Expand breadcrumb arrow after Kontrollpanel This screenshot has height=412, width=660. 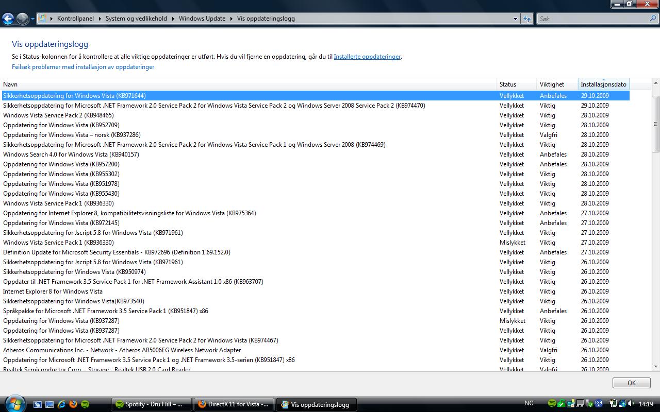coord(100,19)
